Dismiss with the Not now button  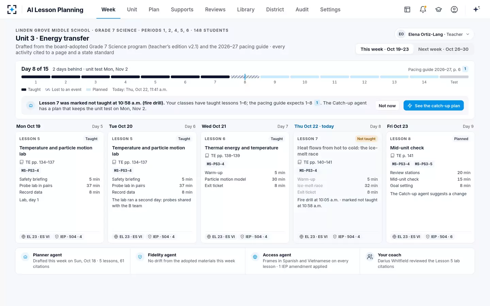pyautogui.click(x=387, y=106)
